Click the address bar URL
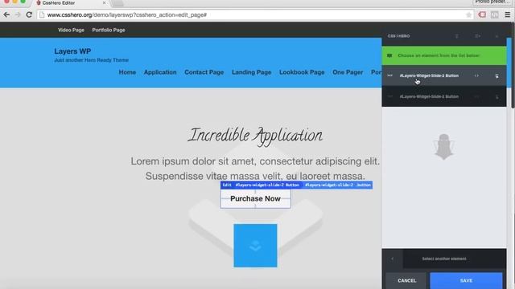 [127, 14]
